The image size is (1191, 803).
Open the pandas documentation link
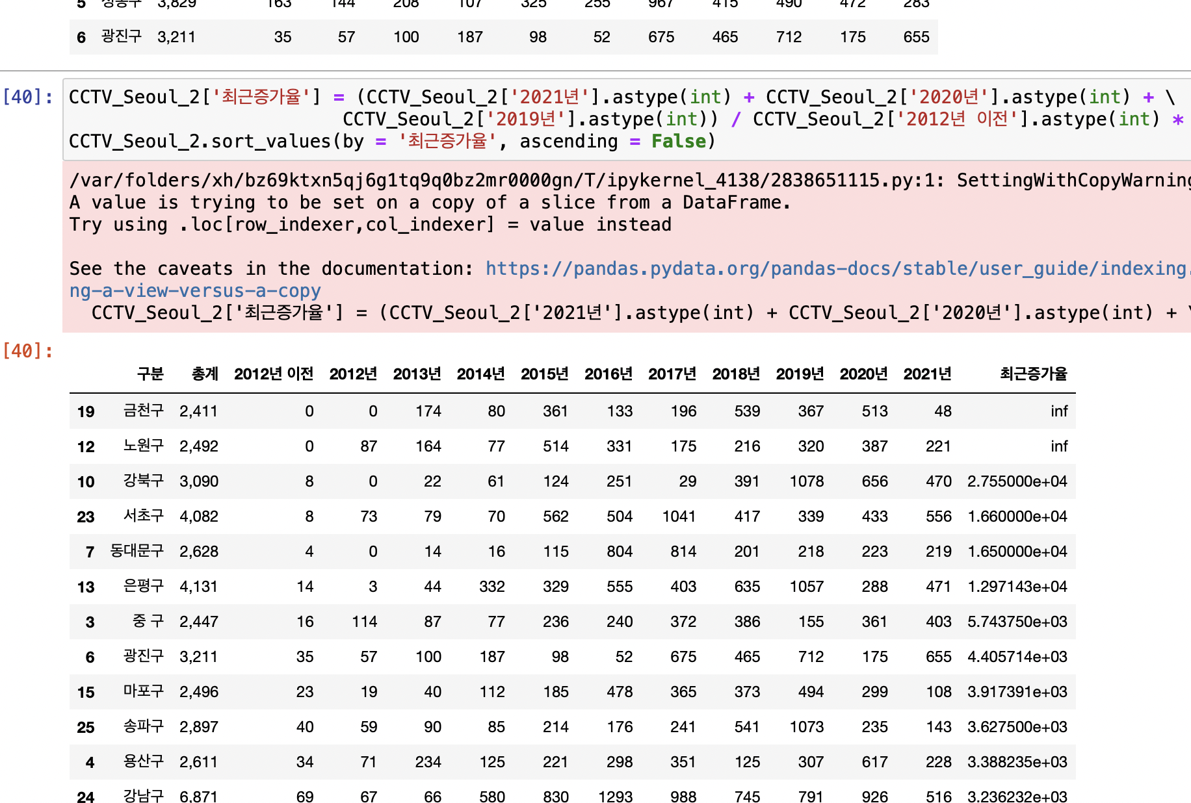click(x=838, y=269)
